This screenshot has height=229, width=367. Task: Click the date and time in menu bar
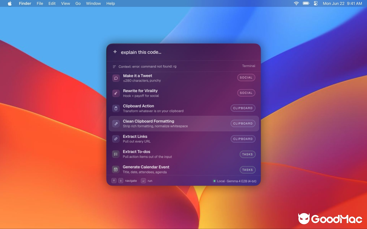pyautogui.click(x=342, y=3)
